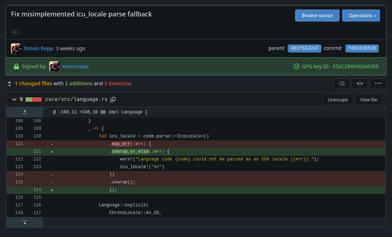
Task: Expand the commit description ellipsis
Action: point(15,32)
